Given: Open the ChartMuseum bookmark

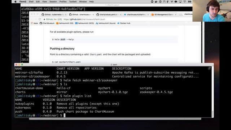Looking at the screenshot, I should click(47, 23).
